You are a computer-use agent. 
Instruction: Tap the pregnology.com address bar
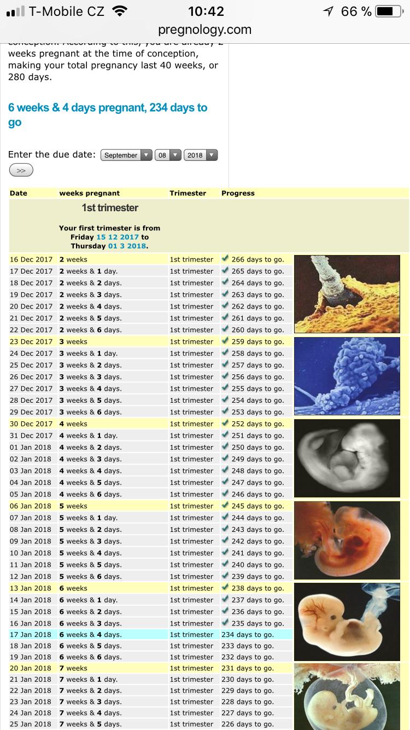[204, 30]
